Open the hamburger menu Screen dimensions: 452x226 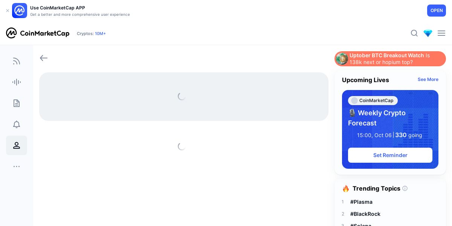coord(441,33)
